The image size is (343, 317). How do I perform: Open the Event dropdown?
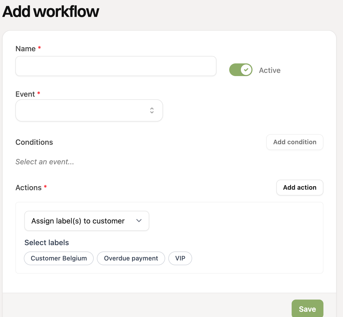tap(89, 110)
